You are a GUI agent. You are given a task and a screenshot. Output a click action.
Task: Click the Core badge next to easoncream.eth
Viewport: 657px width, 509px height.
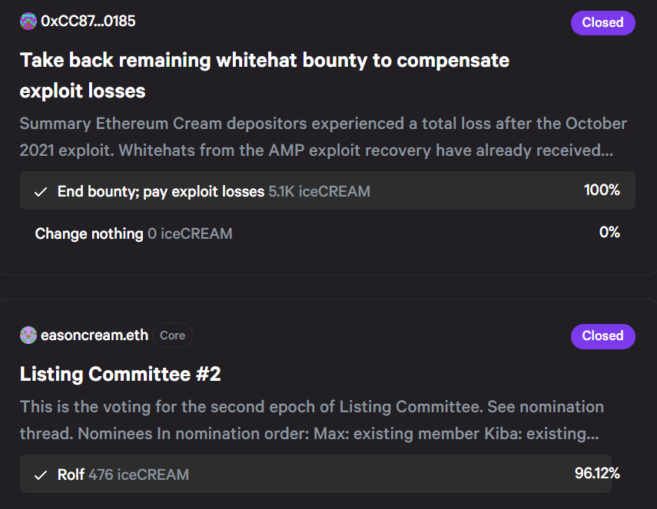click(172, 335)
